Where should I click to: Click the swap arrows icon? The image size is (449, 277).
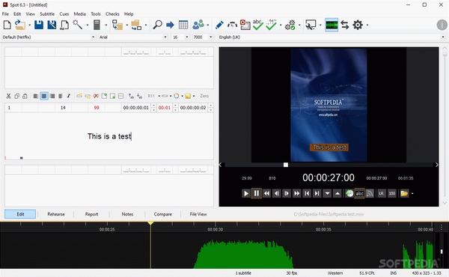tap(345, 25)
